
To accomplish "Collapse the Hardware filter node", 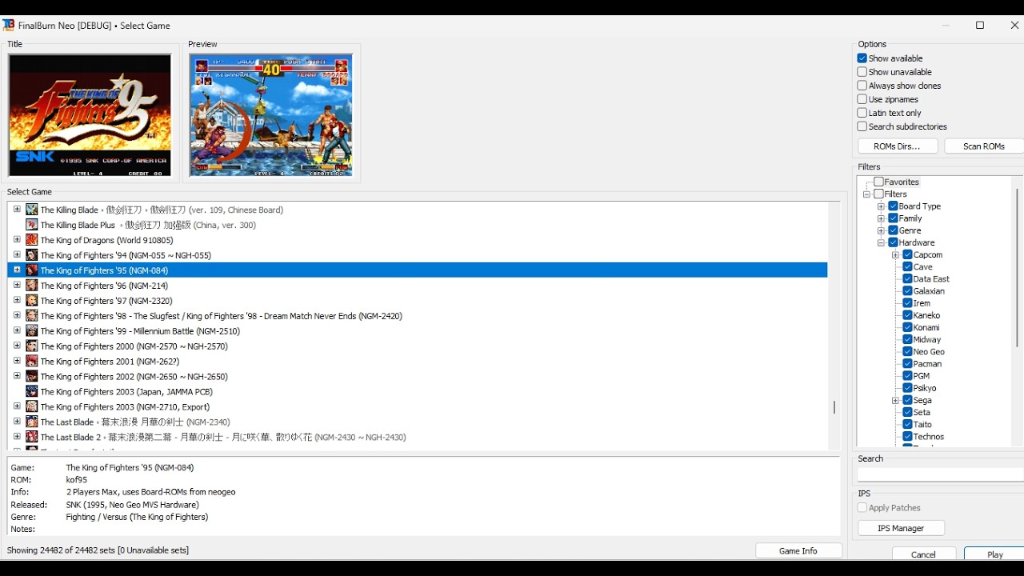I will point(881,242).
